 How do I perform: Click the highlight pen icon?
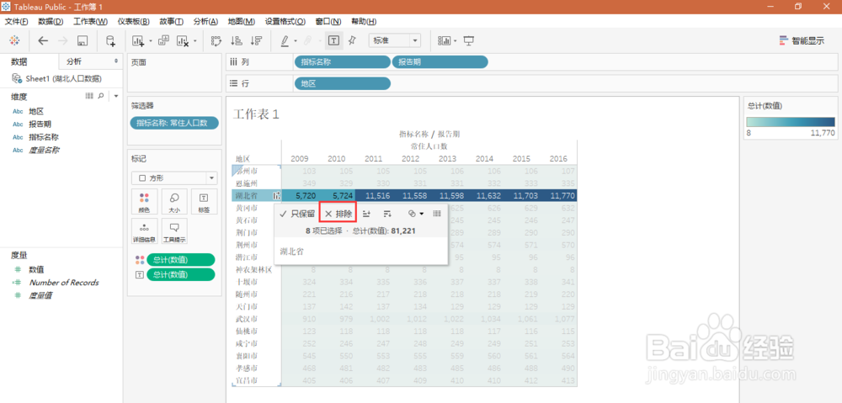tap(285, 40)
